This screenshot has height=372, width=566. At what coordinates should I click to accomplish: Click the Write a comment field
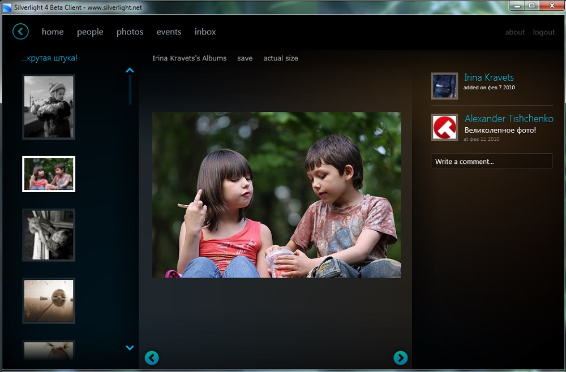pos(491,161)
